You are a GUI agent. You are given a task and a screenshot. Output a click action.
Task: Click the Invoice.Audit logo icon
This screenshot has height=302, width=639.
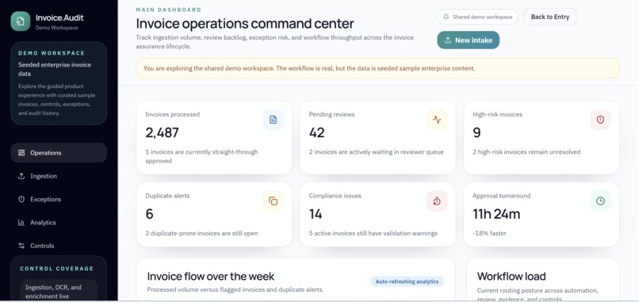point(21,21)
